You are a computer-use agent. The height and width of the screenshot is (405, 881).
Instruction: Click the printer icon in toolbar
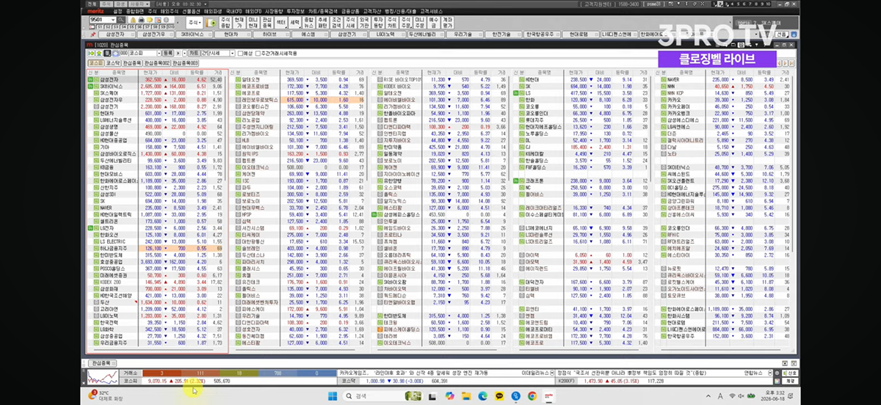coord(141,19)
